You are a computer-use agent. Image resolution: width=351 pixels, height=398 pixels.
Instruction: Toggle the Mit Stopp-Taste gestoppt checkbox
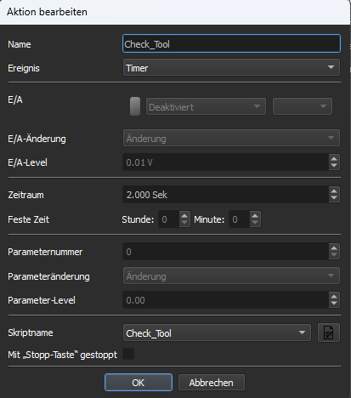(x=128, y=354)
